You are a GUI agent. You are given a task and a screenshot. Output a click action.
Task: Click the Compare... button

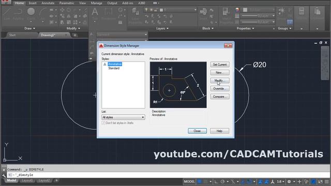220,97
